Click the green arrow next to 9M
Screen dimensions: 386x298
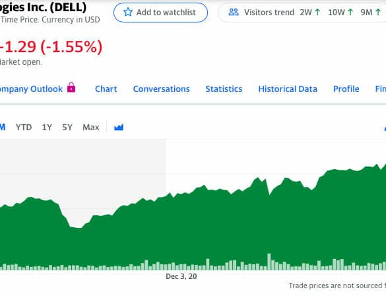[x=378, y=12]
